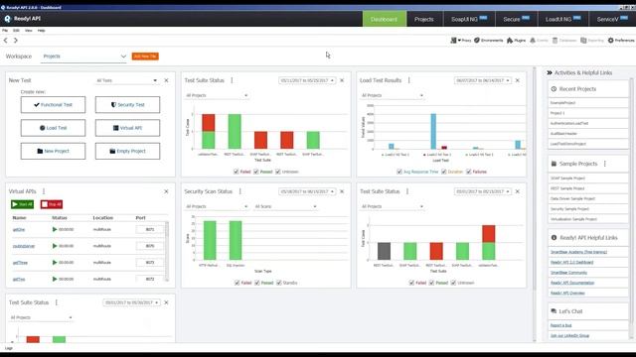The image size is (636, 357).
Task: Create a new Load Test
Action: (53, 128)
